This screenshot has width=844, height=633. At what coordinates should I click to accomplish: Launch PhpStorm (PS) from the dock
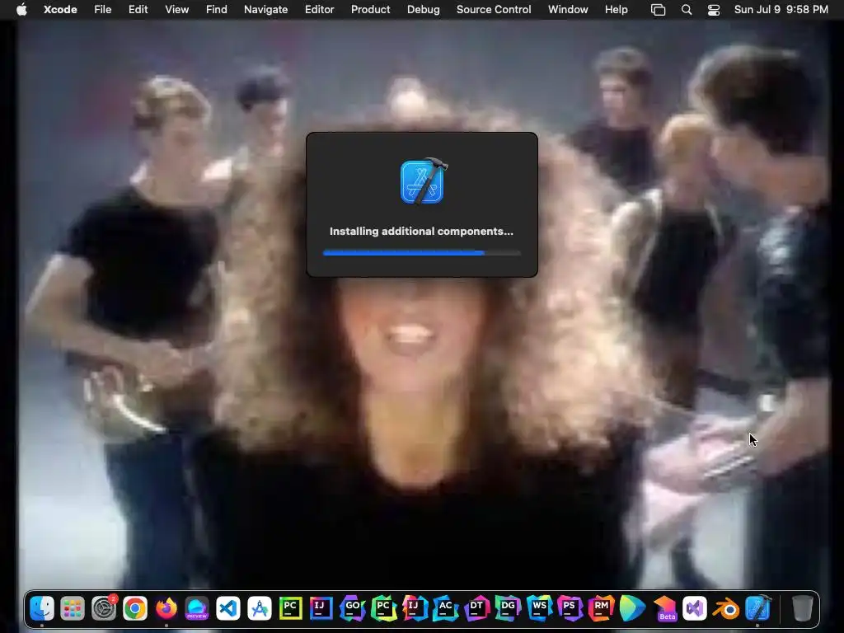point(570,609)
